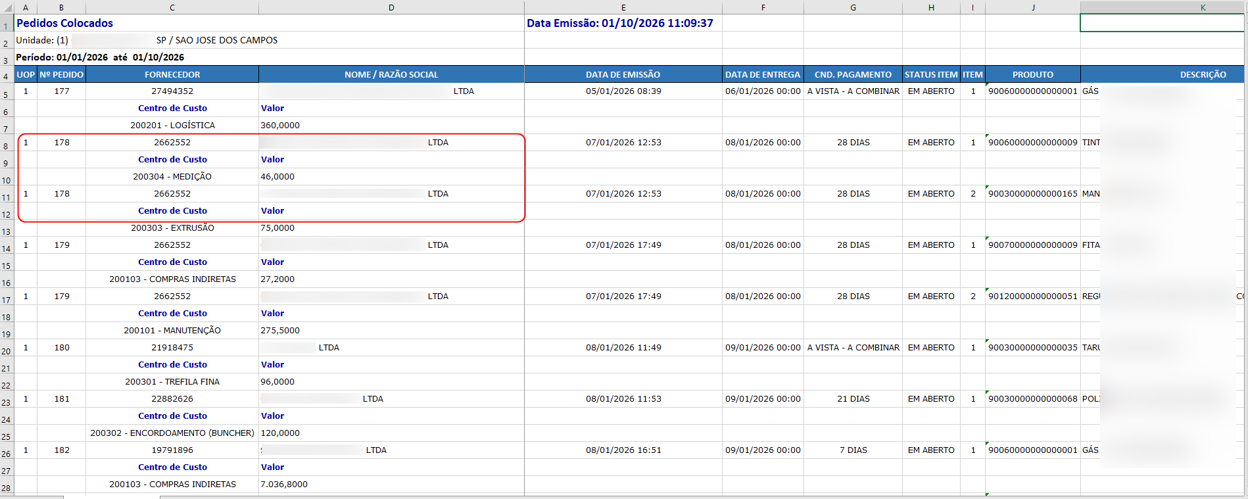Click the Select All corner triangle
The image size is (1248, 499).
[x=7, y=7]
